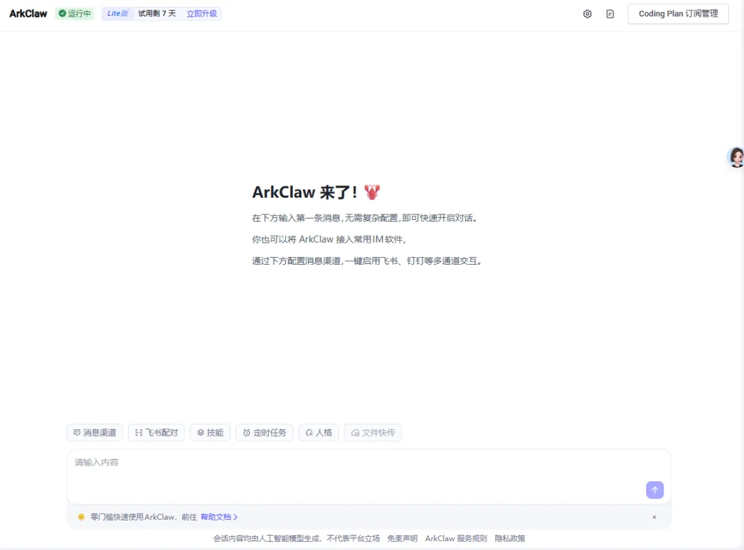Click the 立即升级 upgrade link
Screen dimensions: 744x550
coord(202,13)
